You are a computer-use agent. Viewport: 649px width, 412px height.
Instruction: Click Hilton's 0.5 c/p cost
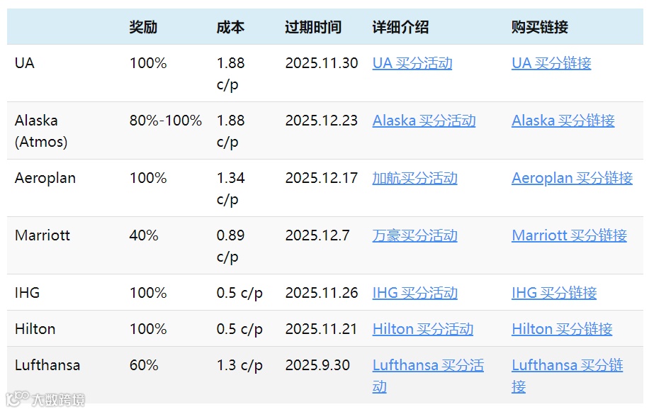click(239, 329)
